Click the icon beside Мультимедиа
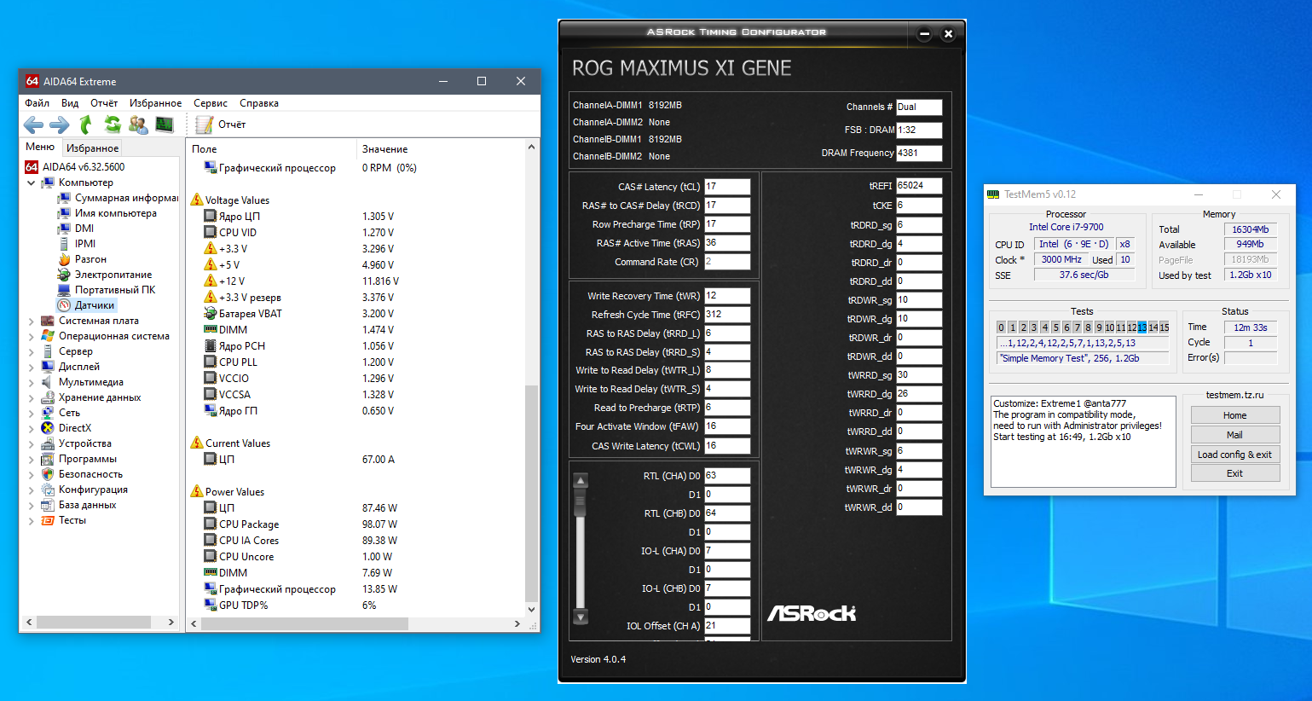 coord(48,382)
